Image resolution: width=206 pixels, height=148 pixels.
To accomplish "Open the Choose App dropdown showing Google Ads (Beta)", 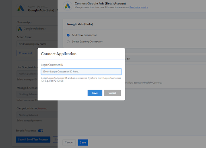I will coord(37,29).
